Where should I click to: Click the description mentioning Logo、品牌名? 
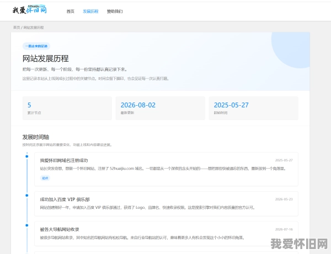coord(147,207)
